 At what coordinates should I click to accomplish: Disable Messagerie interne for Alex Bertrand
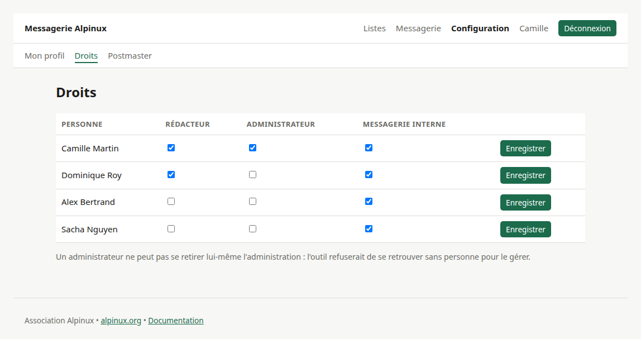[369, 201]
